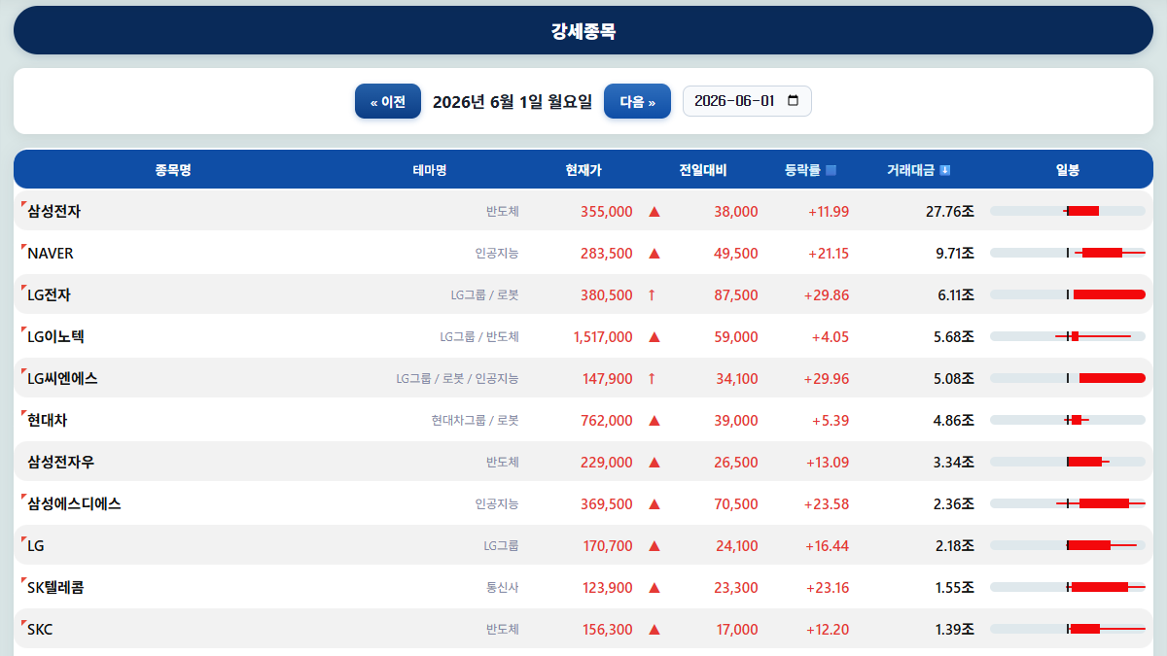Sort by 거래대금 down-arrow icon
Image resolution: width=1167 pixels, height=656 pixels.
pyautogui.click(x=945, y=170)
